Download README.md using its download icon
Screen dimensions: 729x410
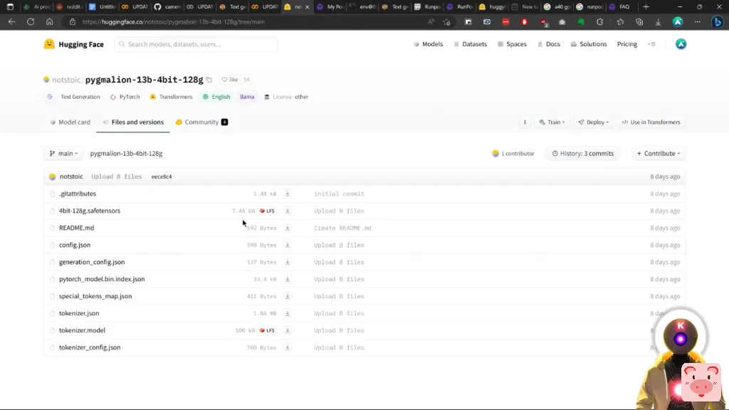tap(288, 228)
